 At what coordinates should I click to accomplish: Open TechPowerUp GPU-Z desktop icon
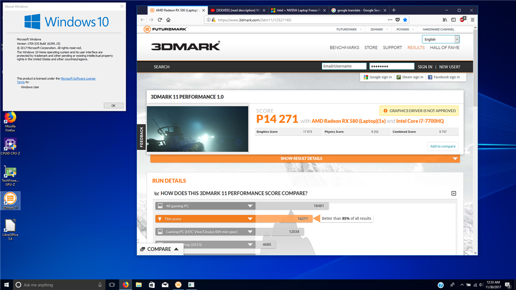[x=10, y=176]
